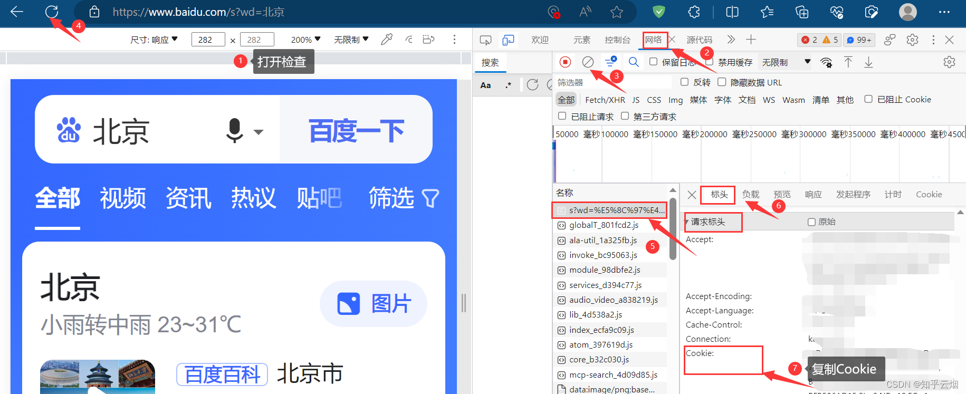Open browser extensions puzzle icon
This screenshot has height=394, width=966.
click(694, 12)
